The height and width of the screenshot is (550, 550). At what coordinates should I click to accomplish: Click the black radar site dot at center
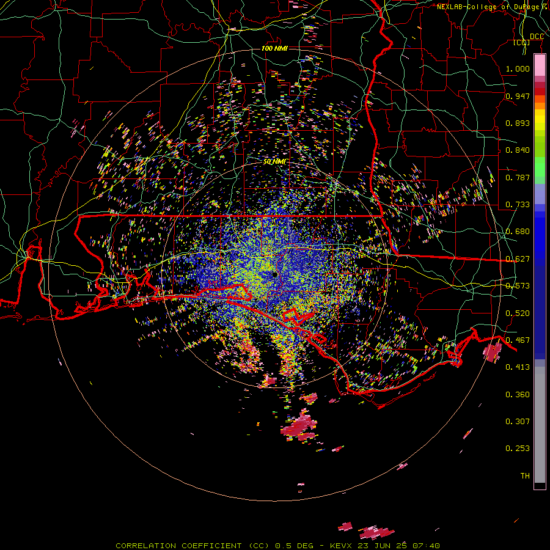point(275,274)
